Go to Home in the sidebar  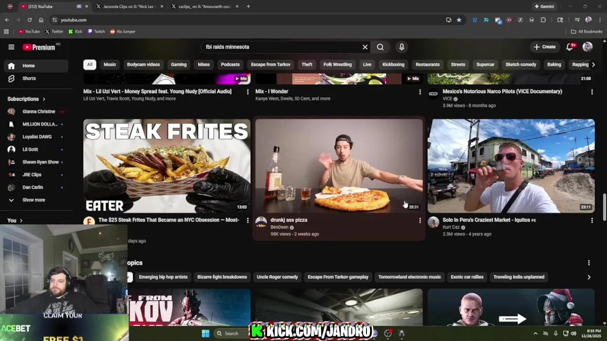pyautogui.click(x=36, y=66)
